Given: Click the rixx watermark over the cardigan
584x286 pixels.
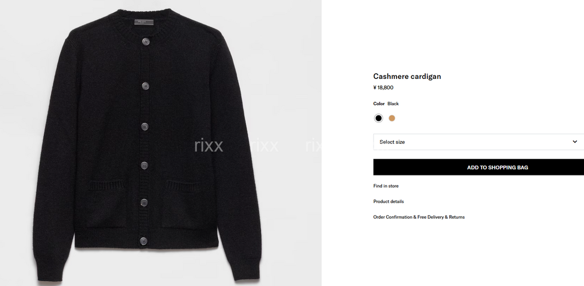Looking at the screenshot, I should [x=208, y=146].
